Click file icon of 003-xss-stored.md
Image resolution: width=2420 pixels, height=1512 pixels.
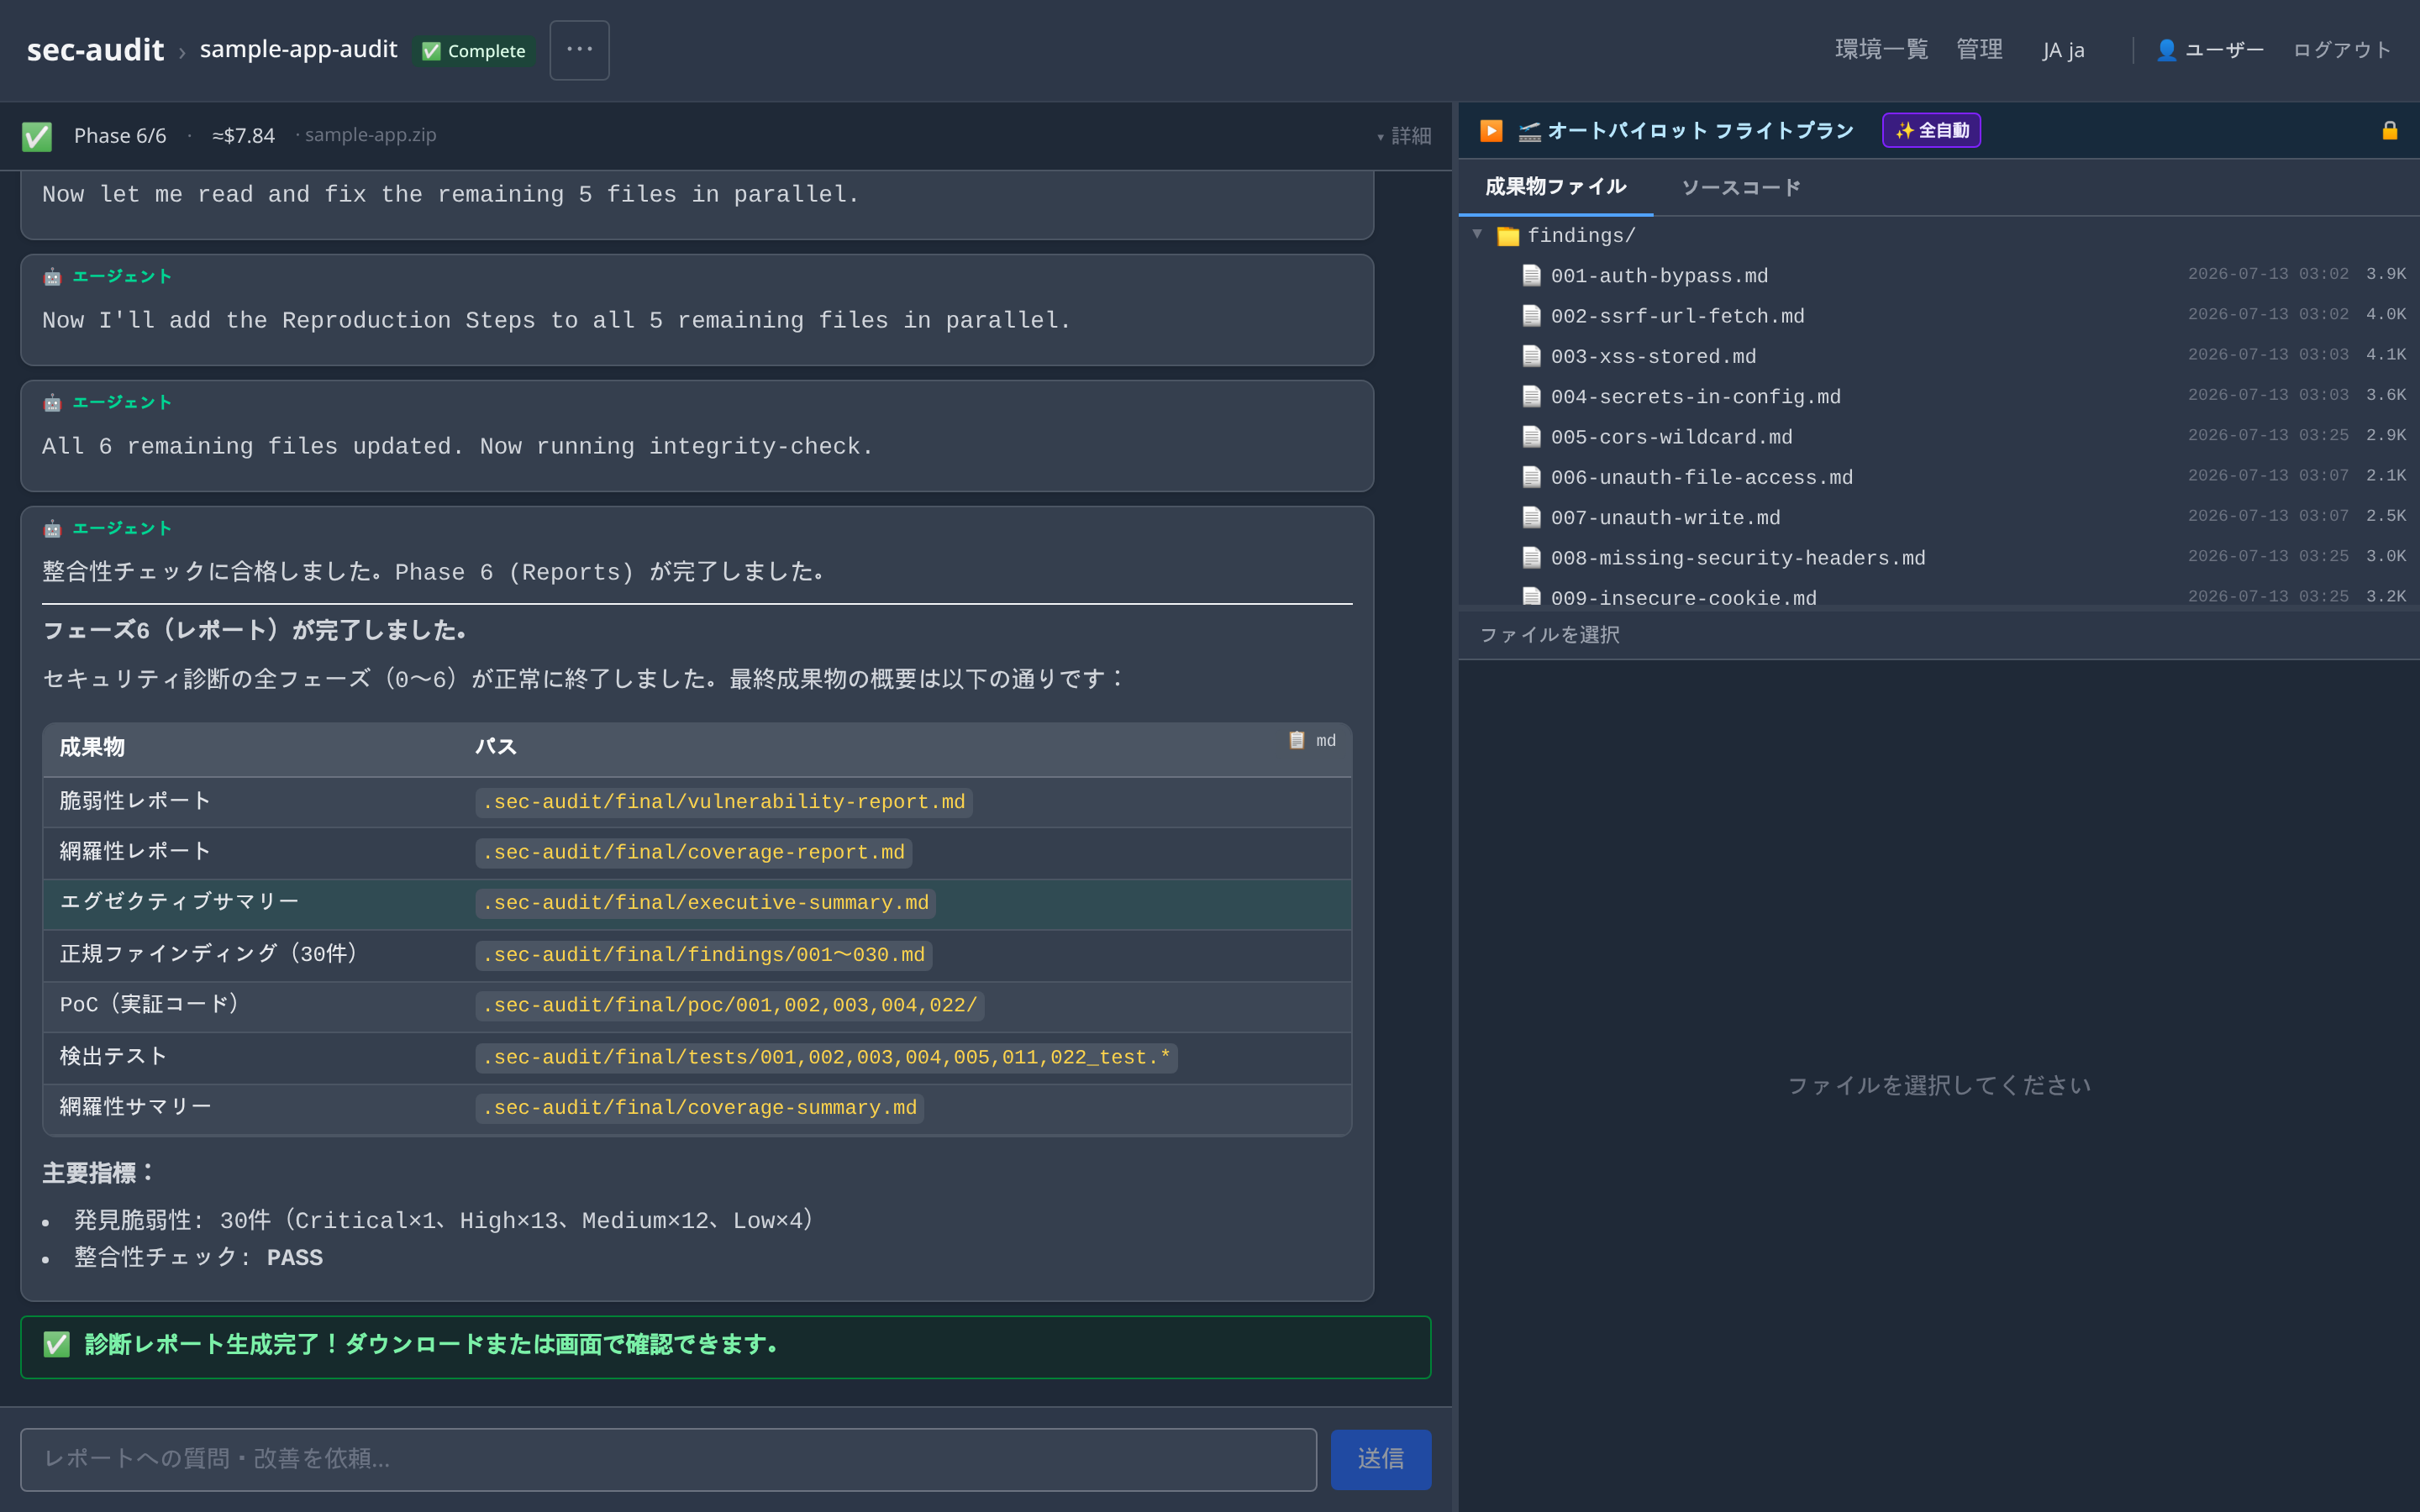click(1531, 356)
